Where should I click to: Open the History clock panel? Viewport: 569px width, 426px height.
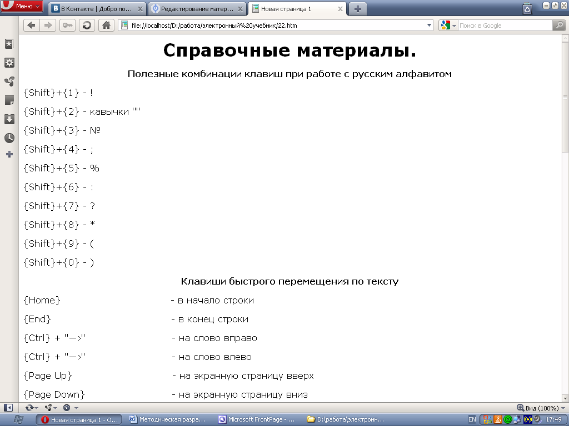(x=9, y=138)
